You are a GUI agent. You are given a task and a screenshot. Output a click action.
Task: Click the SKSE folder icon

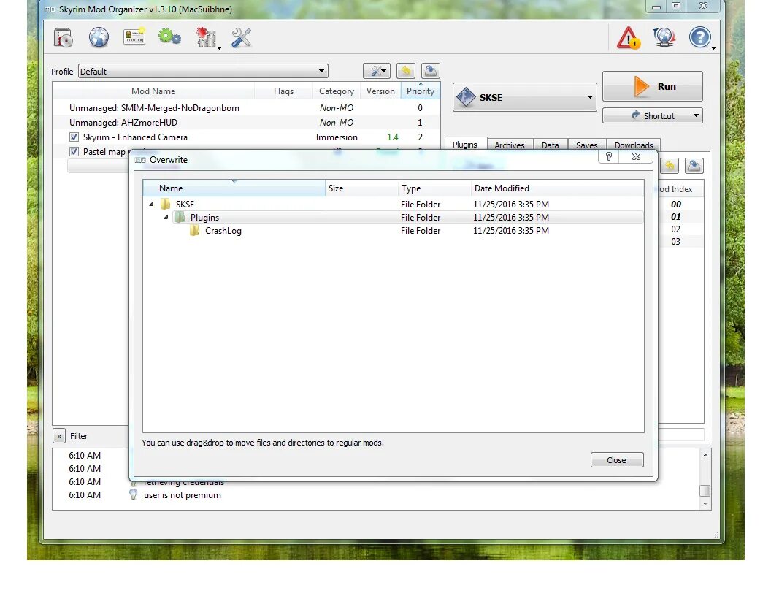click(166, 204)
